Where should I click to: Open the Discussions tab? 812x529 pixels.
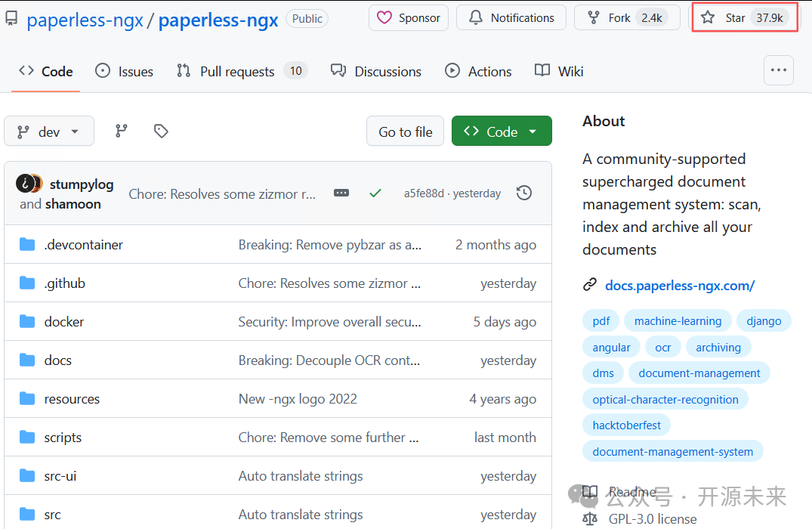click(x=376, y=70)
